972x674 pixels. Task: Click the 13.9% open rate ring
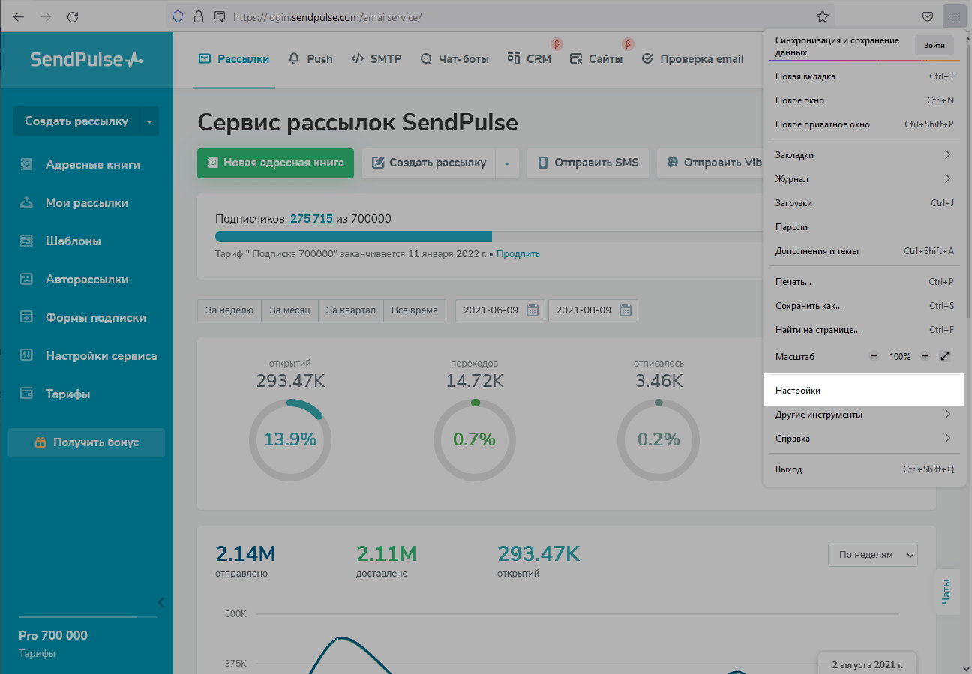coord(289,439)
